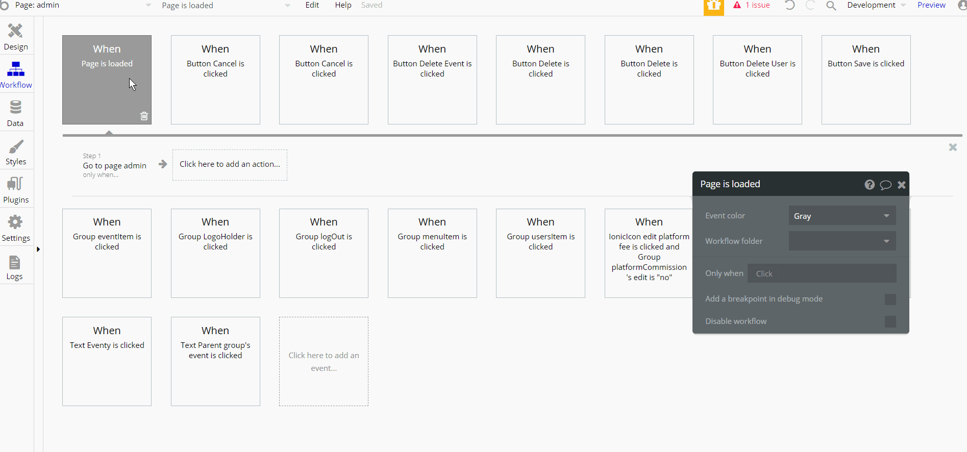The width and height of the screenshot is (967, 452).
Task: Open the Page is loaded element picker dropdown
Action: 226,5
